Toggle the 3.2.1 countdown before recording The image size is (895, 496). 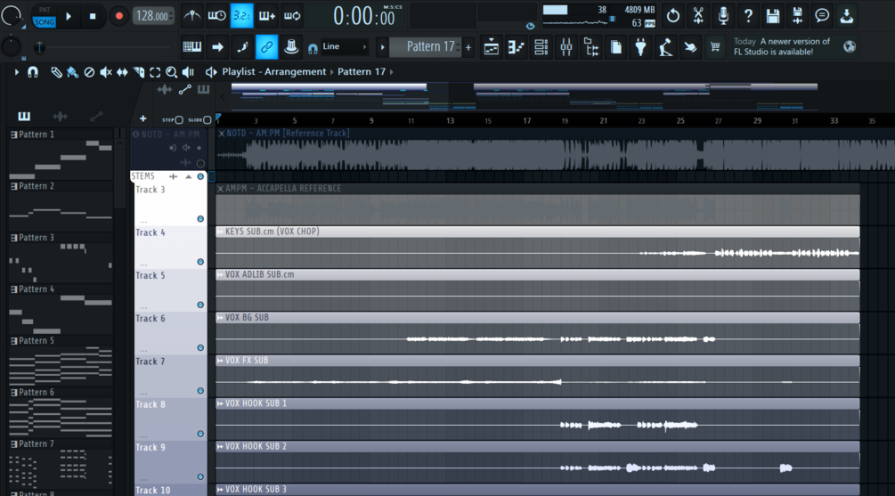click(241, 16)
